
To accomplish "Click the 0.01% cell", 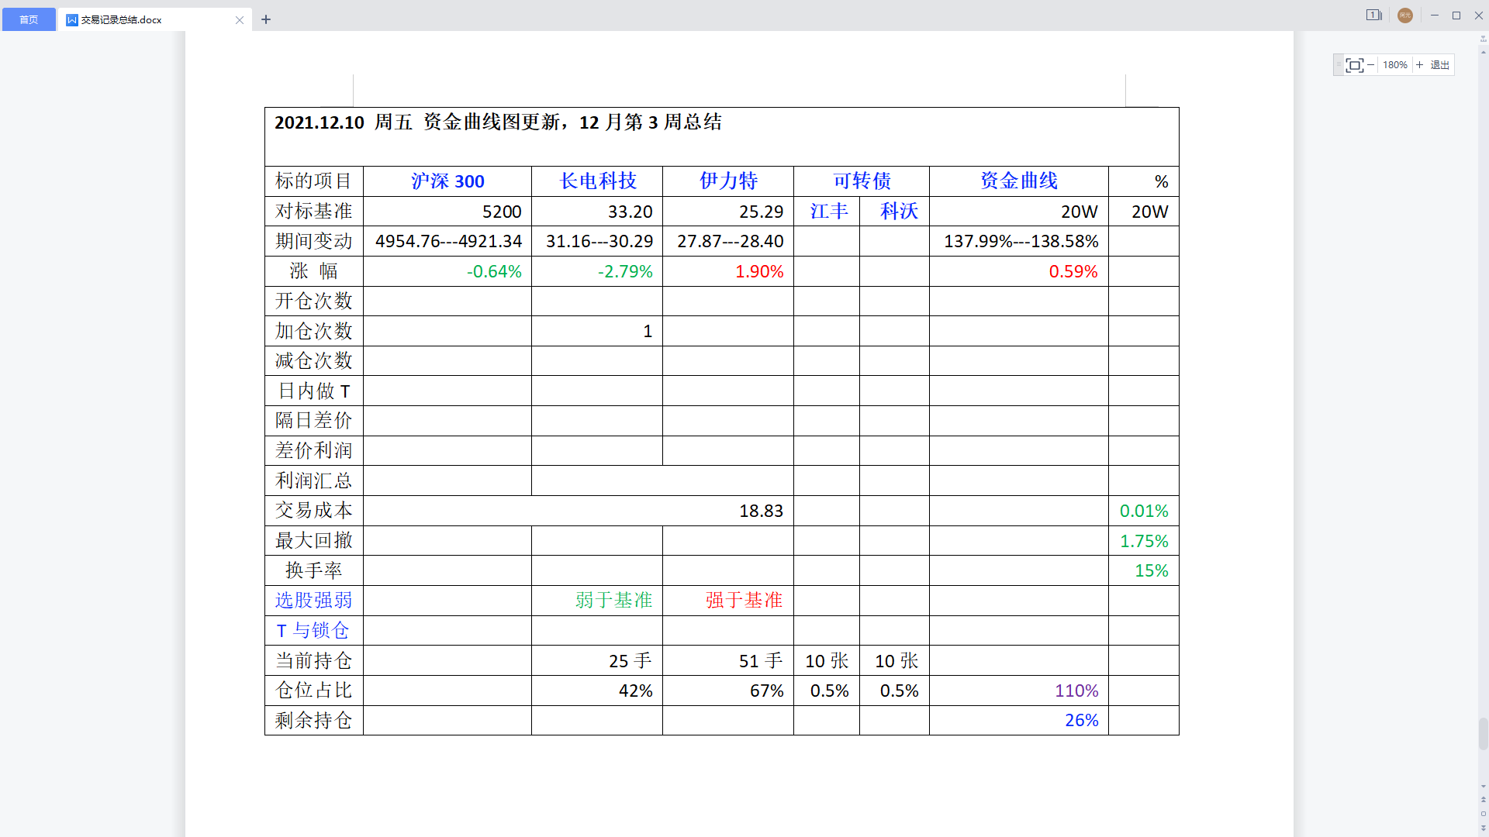I will (x=1144, y=511).
